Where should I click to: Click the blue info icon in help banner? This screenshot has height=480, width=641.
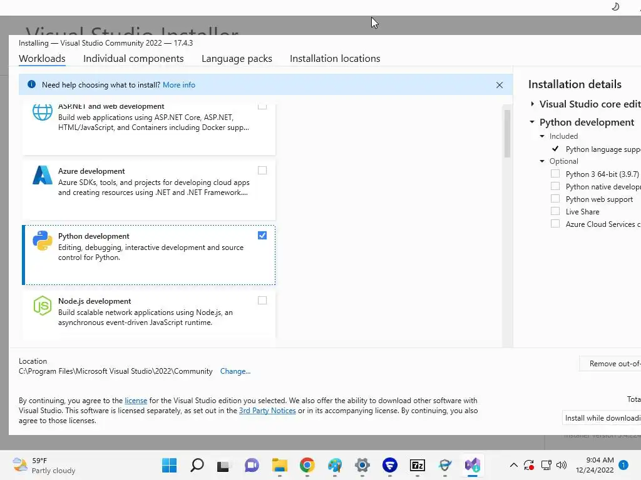point(31,84)
